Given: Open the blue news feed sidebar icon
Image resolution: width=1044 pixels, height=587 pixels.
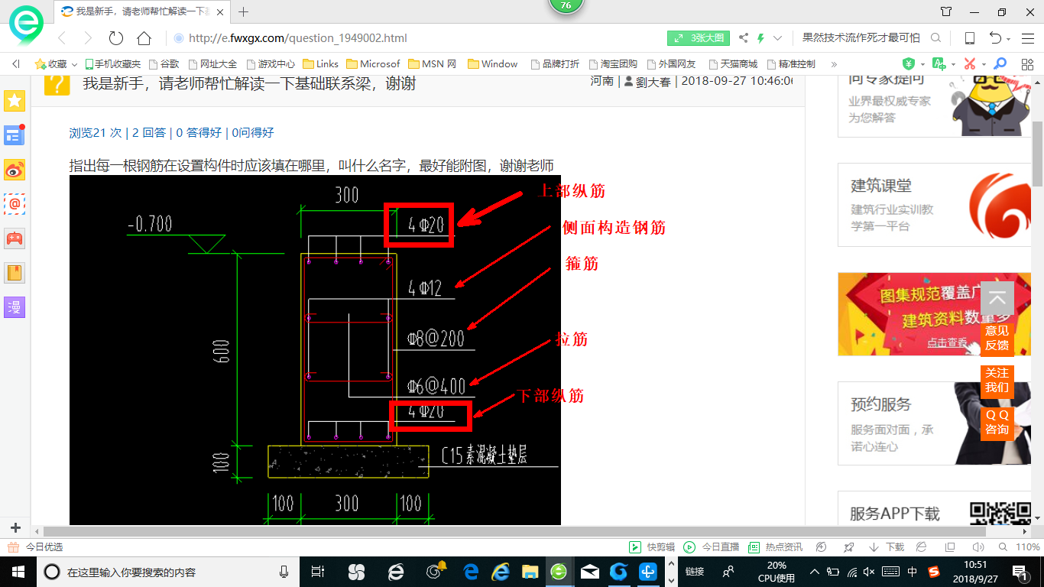Looking at the screenshot, I should [15, 135].
